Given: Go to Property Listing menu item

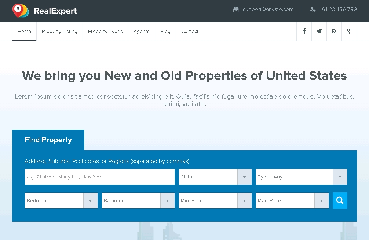Looking at the screenshot, I should 59,32.
